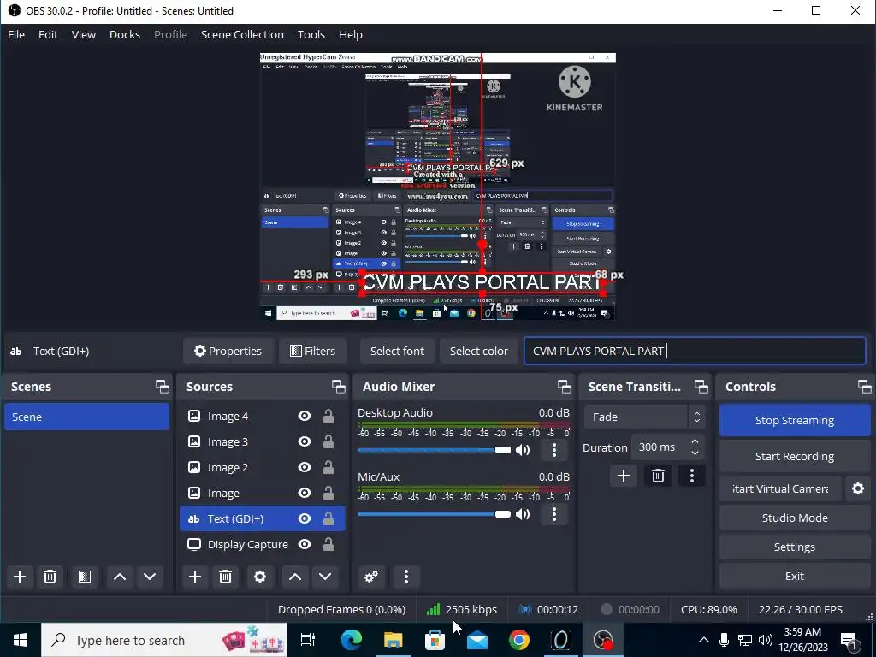876x657 pixels.
Task: Move source down in the Sources list
Action: point(325,577)
